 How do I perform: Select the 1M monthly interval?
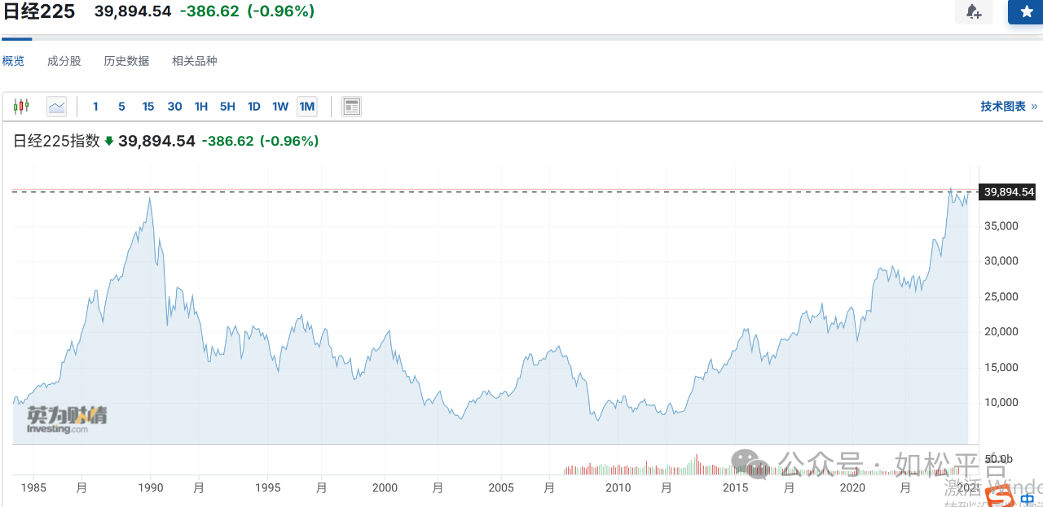[306, 107]
